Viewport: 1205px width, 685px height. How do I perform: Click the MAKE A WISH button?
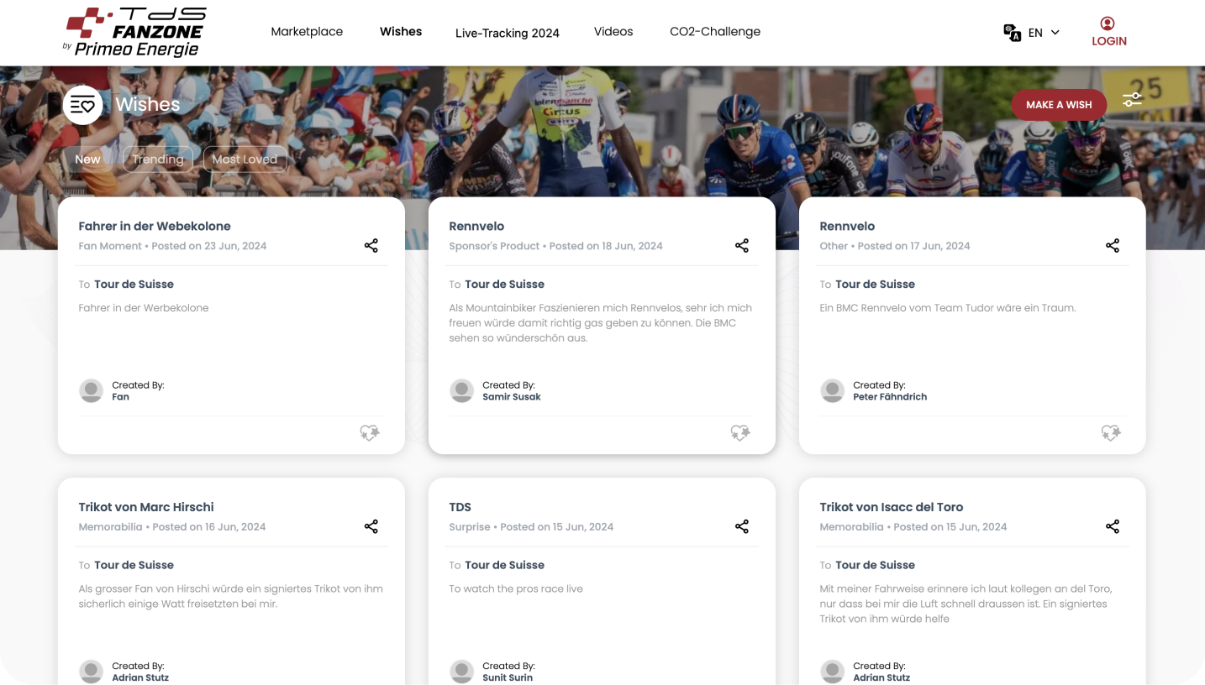tap(1059, 105)
